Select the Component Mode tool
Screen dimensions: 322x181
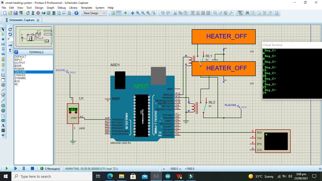pos(3,34)
